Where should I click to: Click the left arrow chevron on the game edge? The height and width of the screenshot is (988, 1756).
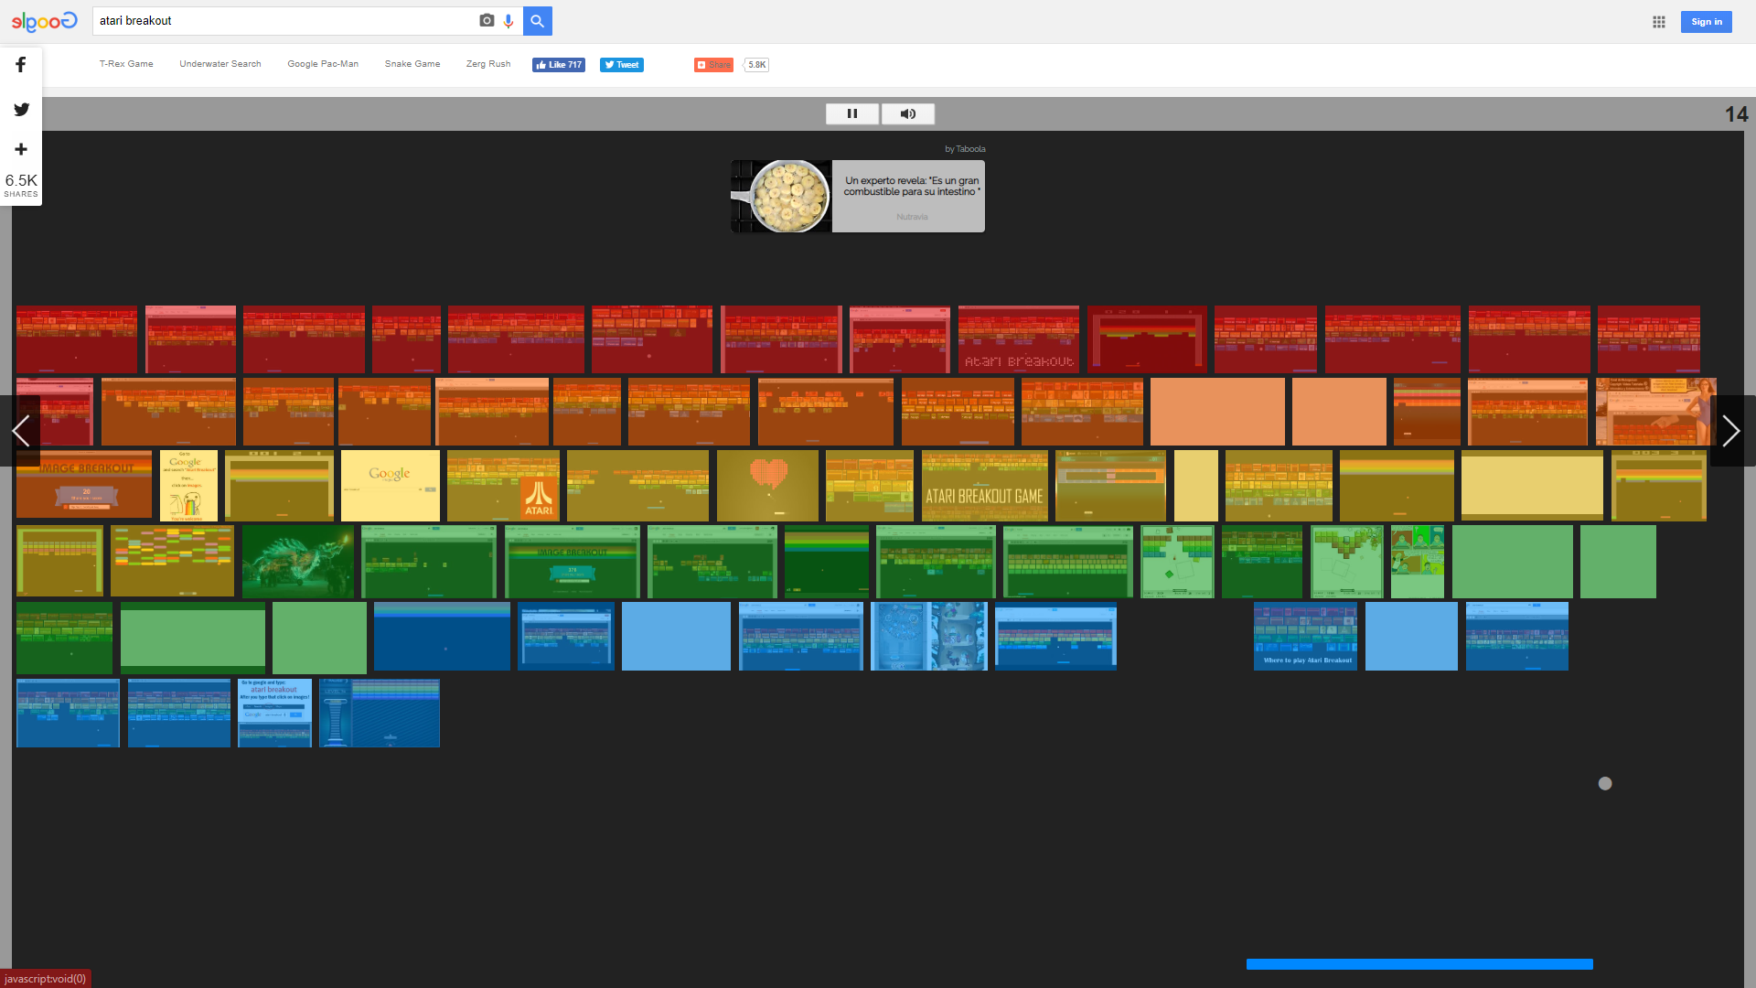click(22, 430)
